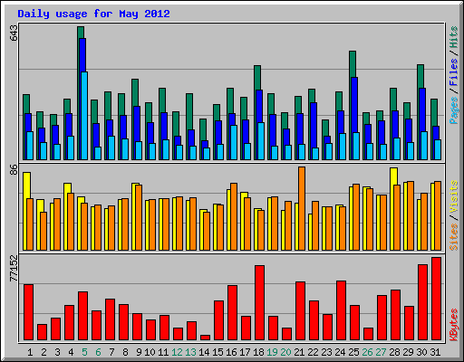This screenshot has height=362, width=464.
Task: Click the red 'KBytes' legend label
Action: 453,325
